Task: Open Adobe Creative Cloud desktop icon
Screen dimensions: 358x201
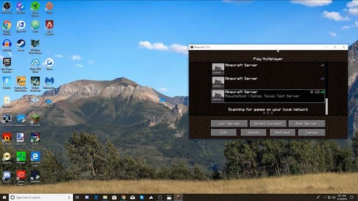Action: tap(21, 178)
